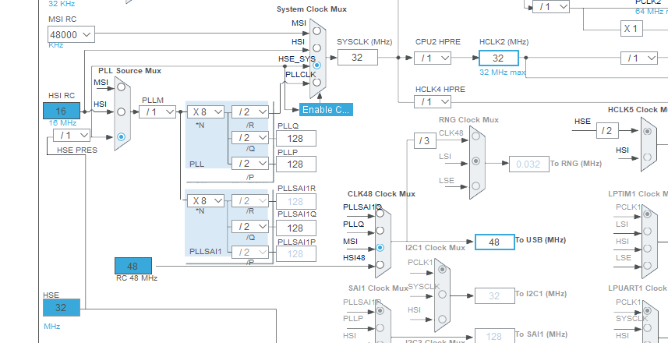This screenshot has width=668, height=343.
Task: Click the SYSCLK (MHz) value field
Action: pos(358,57)
